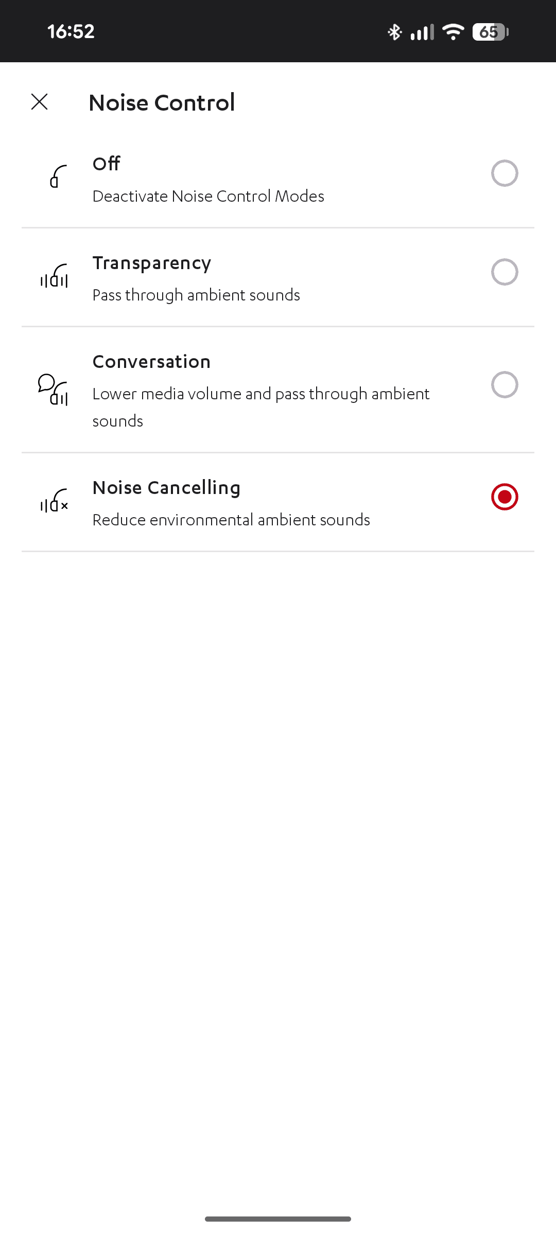Tap the Bluetooth status bar icon

[394, 32]
